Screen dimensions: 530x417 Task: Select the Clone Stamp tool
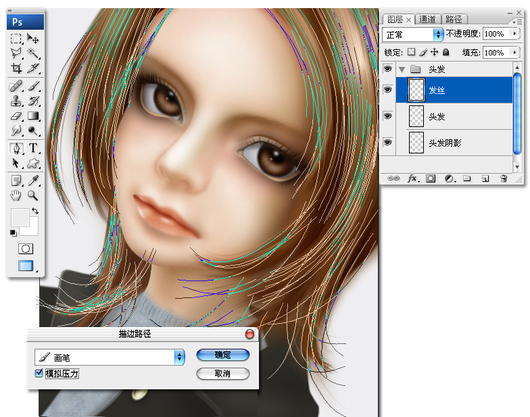click(16, 101)
